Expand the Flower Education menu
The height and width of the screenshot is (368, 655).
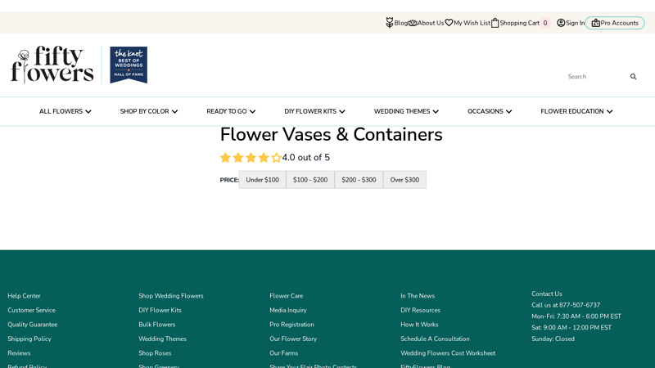pos(576,111)
